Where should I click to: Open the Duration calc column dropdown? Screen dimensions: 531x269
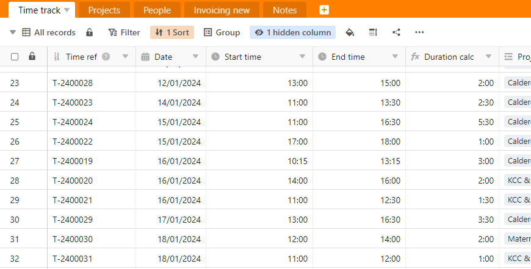tap(488, 57)
